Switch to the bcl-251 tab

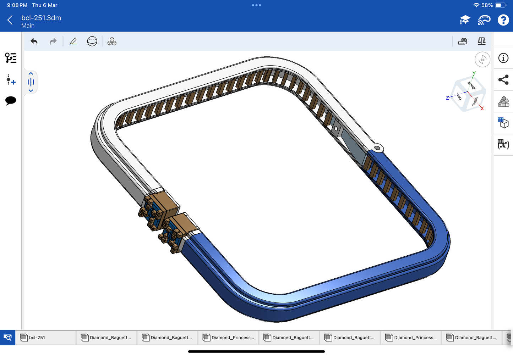pyautogui.click(x=46, y=338)
